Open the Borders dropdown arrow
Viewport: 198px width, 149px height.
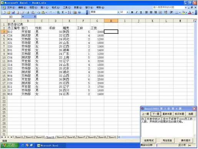click(180, 12)
